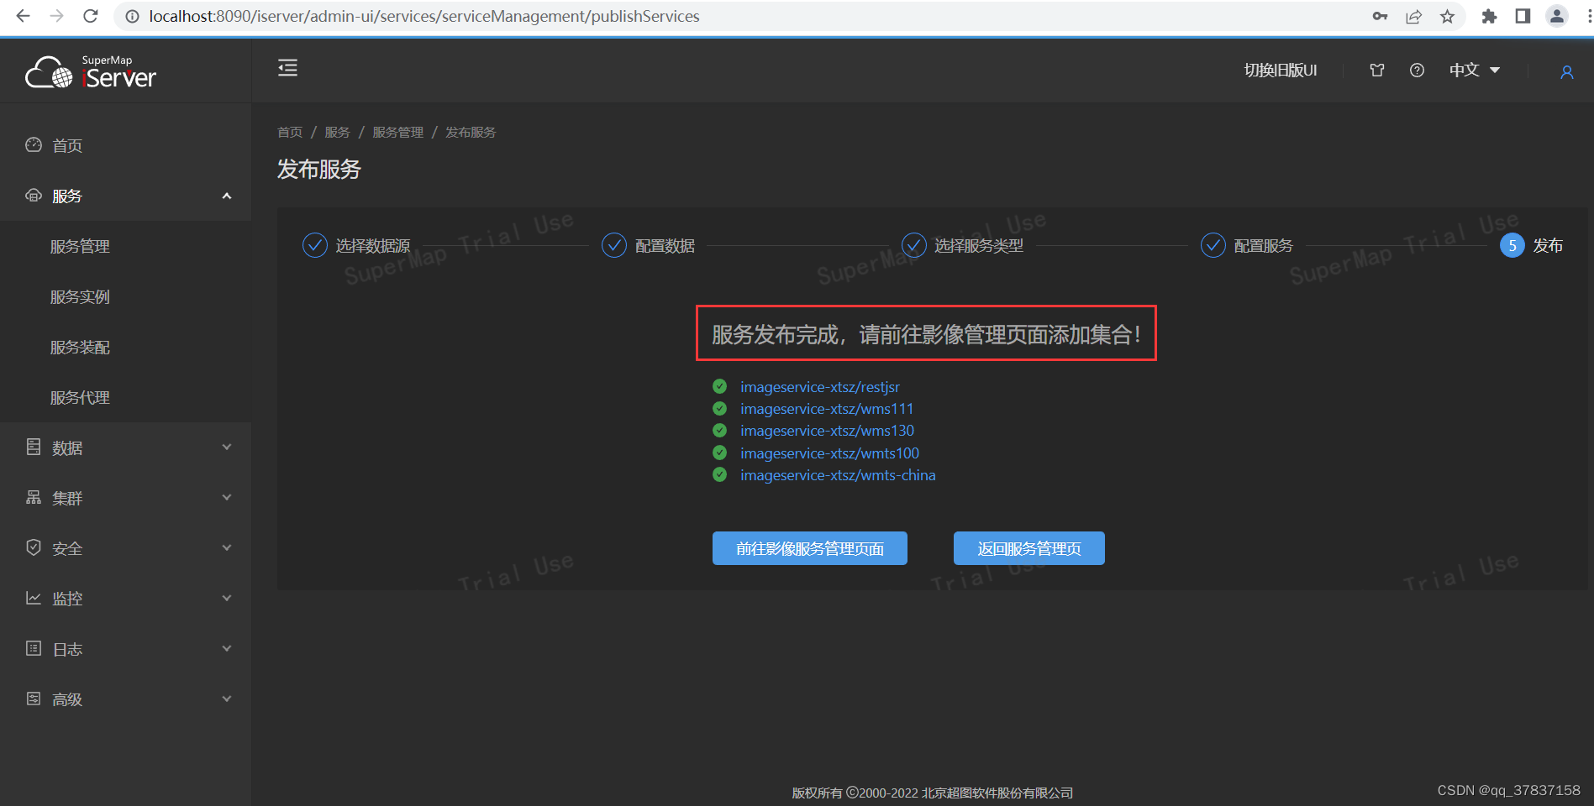Click the 高级 advanced icon in sidebar
This screenshot has height=806, width=1594.
coord(34,699)
